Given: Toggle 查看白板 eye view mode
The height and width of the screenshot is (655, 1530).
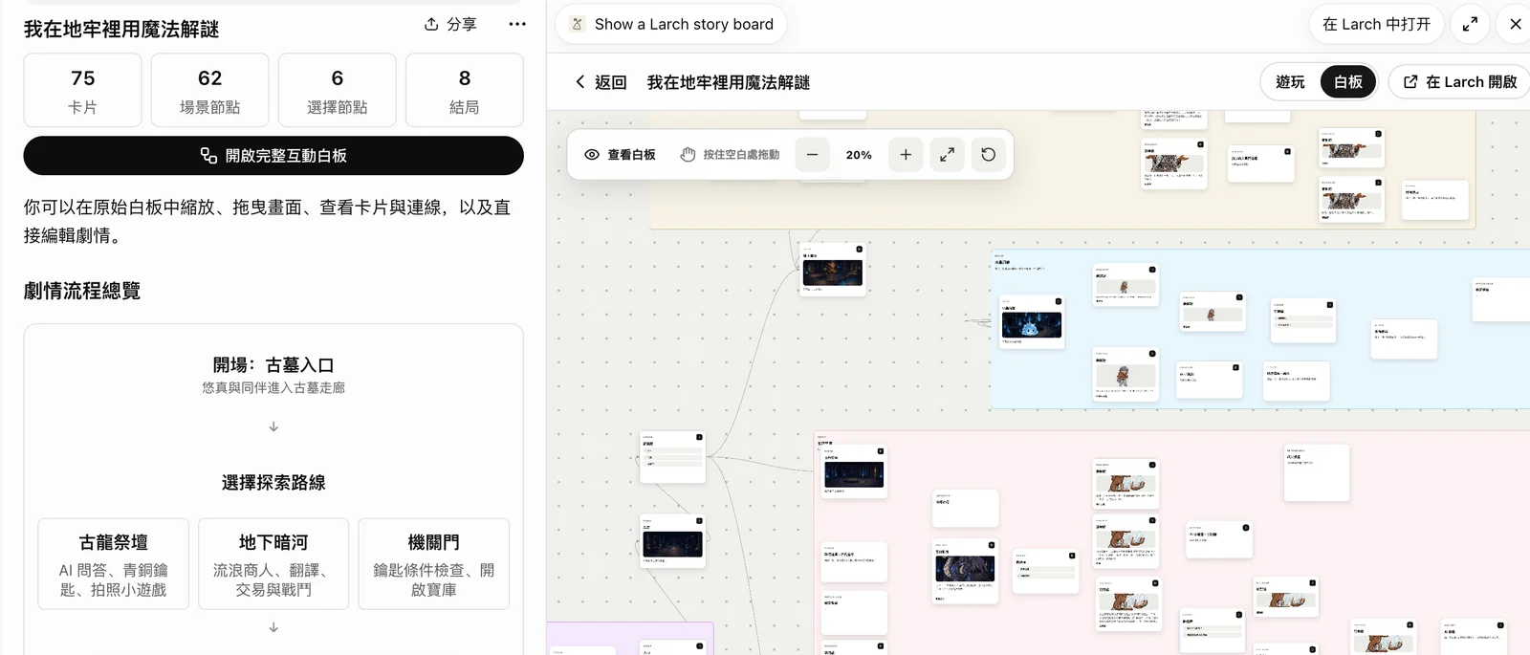Looking at the screenshot, I should (x=620, y=155).
